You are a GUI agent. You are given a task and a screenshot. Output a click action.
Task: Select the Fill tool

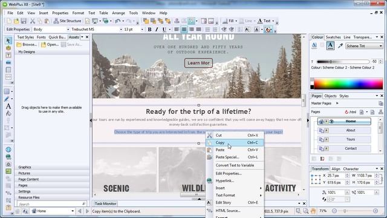(8, 114)
